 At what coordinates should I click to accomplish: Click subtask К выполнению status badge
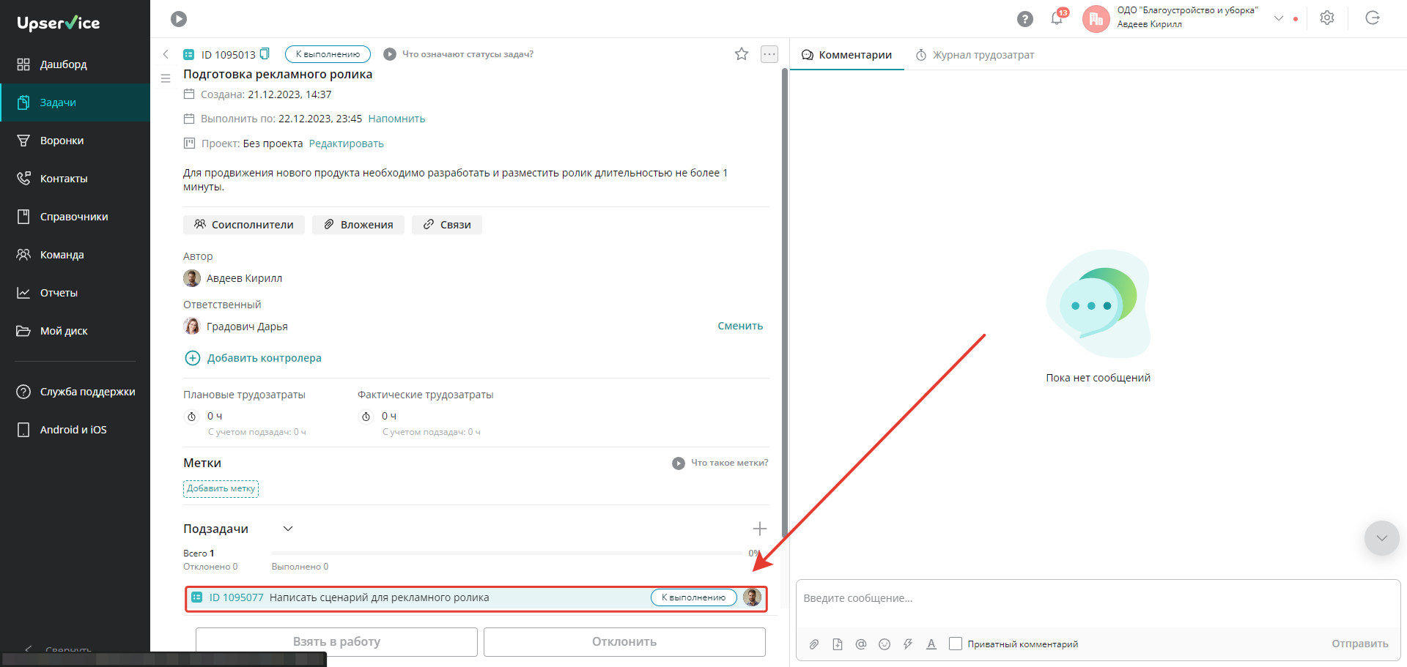click(693, 597)
